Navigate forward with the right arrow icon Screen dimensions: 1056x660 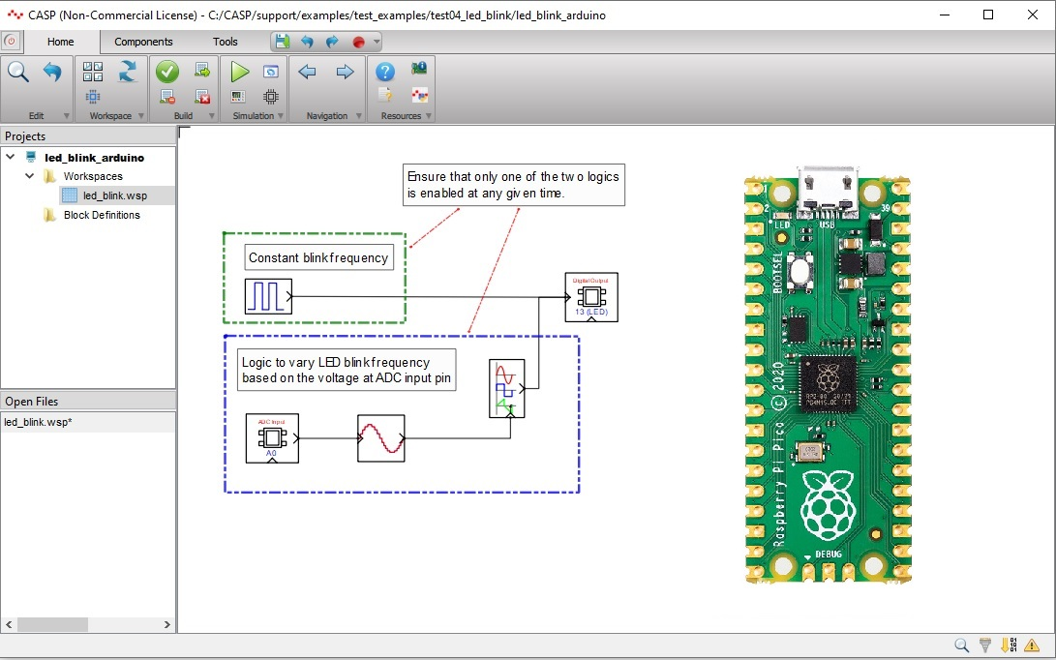click(345, 72)
